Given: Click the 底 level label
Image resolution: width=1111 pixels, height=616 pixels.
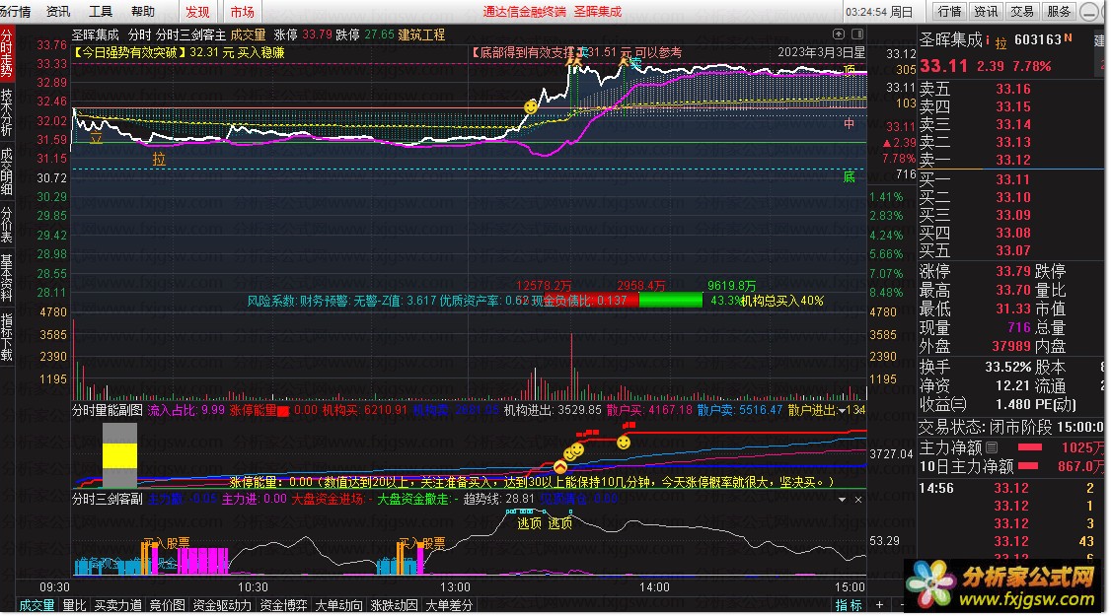Looking at the screenshot, I should coord(849,176).
